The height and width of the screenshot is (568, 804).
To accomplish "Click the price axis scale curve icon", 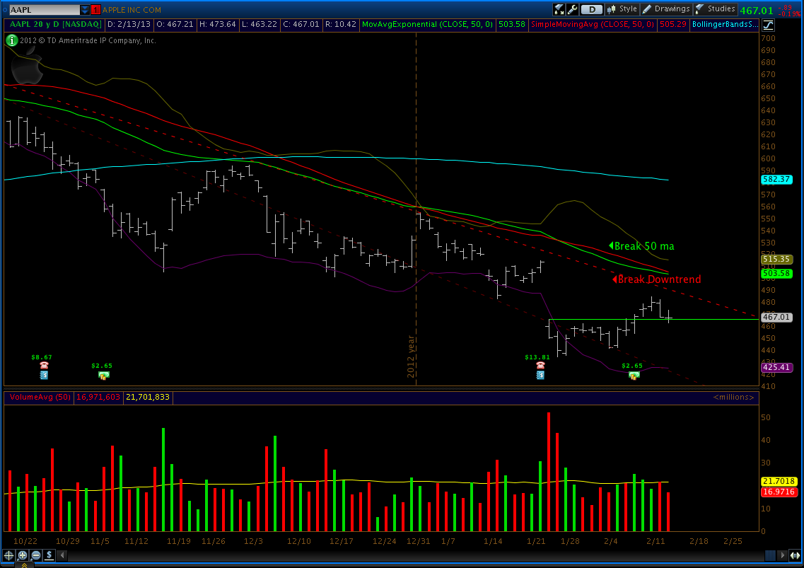I will tap(768, 25).
